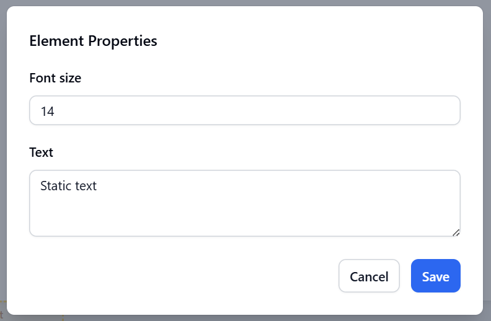Click the dimmed backdrop outside the dialog
This screenshot has width=491, height=321.
pyautogui.click(x=487, y=186)
